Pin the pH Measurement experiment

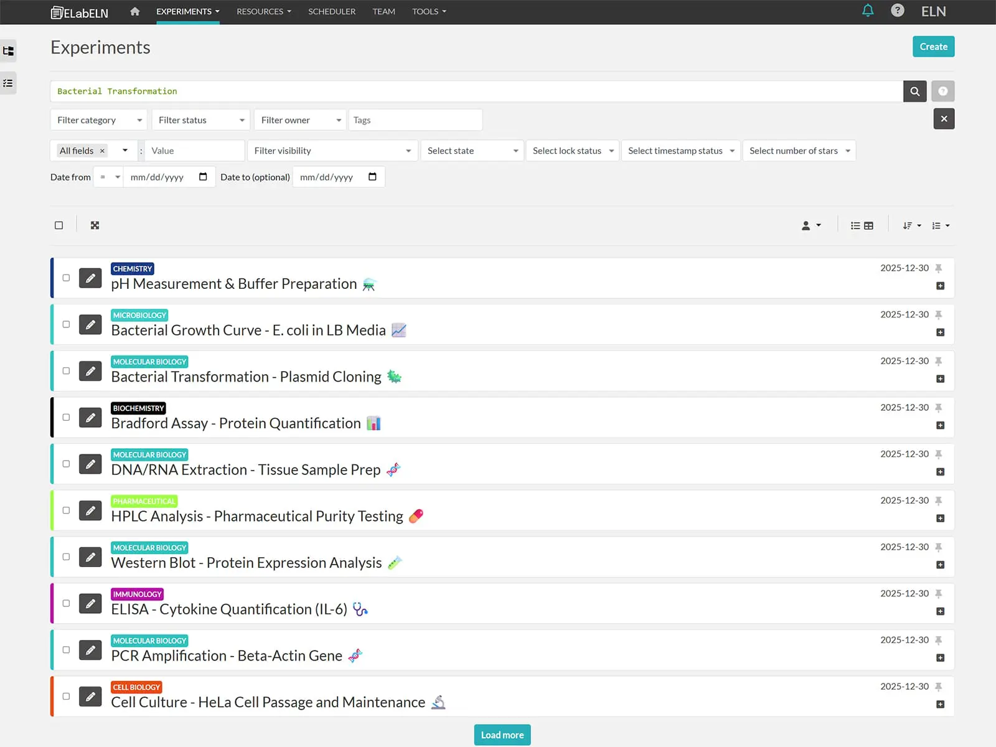click(x=939, y=268)
